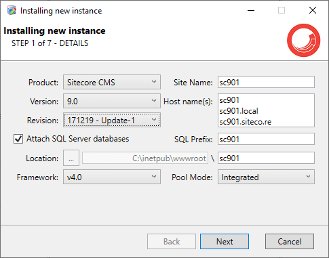Click the C:\inetpub\wwwroot location path

145,158
